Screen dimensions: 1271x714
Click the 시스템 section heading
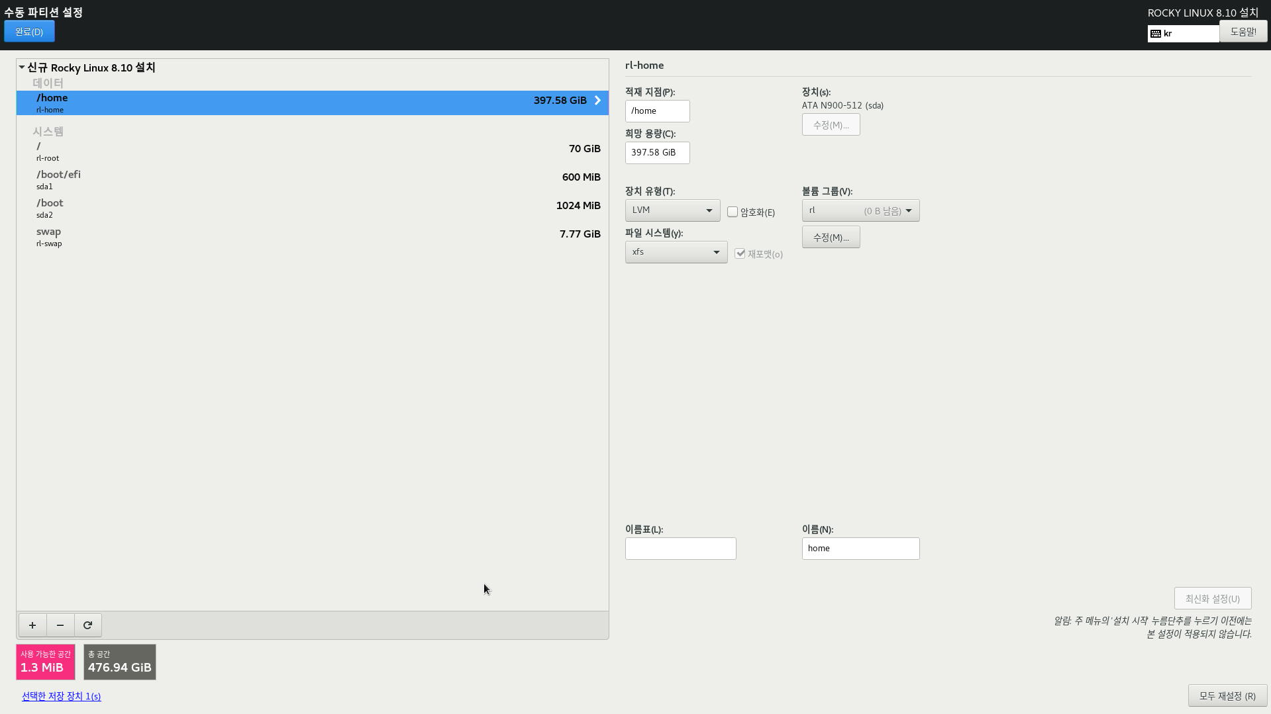click(48, 131)
